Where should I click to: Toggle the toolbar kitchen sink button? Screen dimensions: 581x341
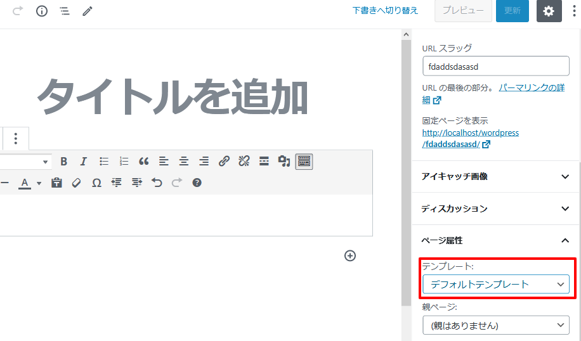[x=304, y=162]
